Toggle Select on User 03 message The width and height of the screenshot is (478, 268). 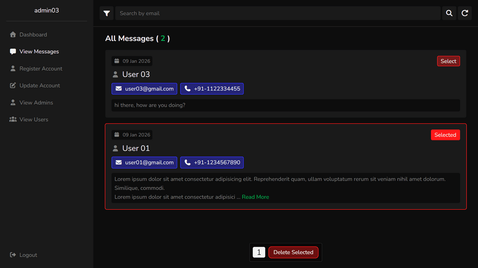pyautogui.click(x=448, y=61)
